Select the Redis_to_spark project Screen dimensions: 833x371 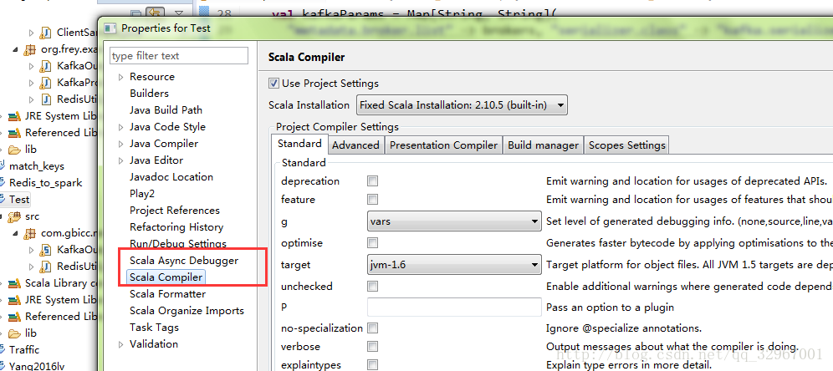pos(46,183)
